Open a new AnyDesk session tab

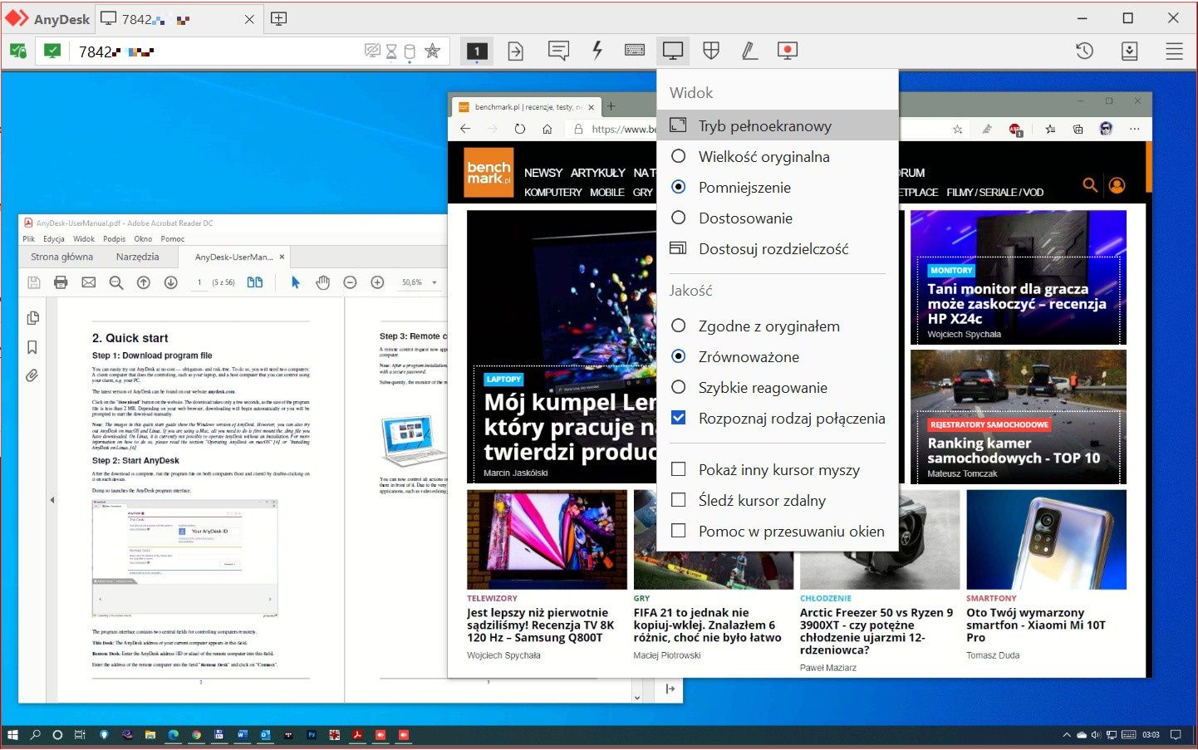coord(279,18)
